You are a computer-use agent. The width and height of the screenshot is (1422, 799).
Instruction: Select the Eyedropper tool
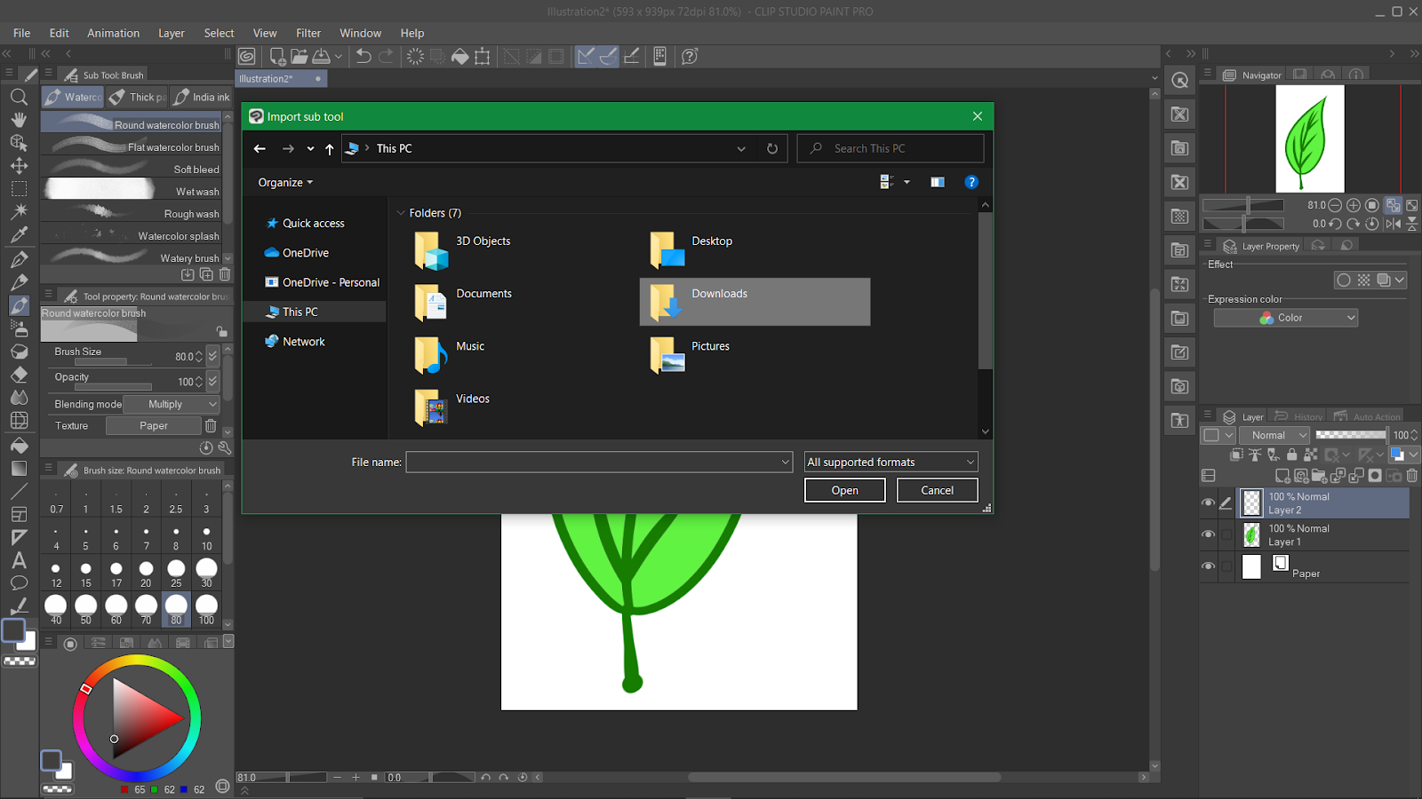tap(19, 235)
